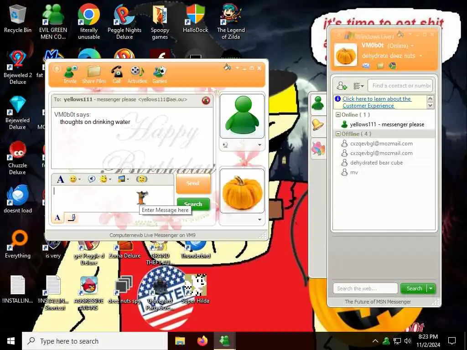Open Share Files in chat toolbar
Image resolution: width=467 pixels, height=350 pixels.
pos(94,74)
